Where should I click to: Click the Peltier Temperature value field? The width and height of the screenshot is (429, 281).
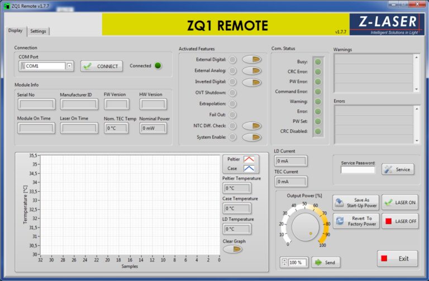coord(237,188)
